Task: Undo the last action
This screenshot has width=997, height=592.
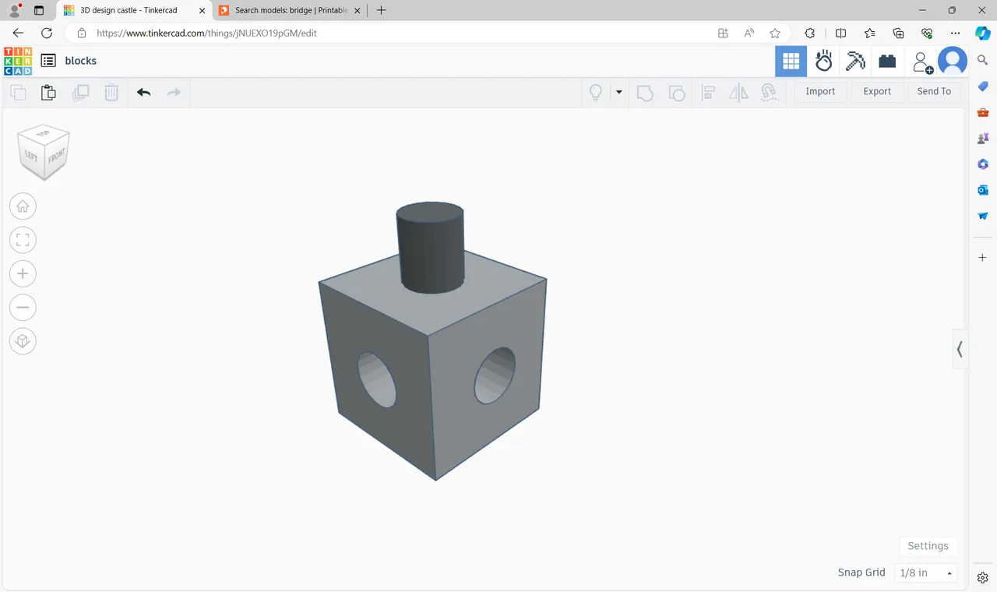Action: point(143,92)
